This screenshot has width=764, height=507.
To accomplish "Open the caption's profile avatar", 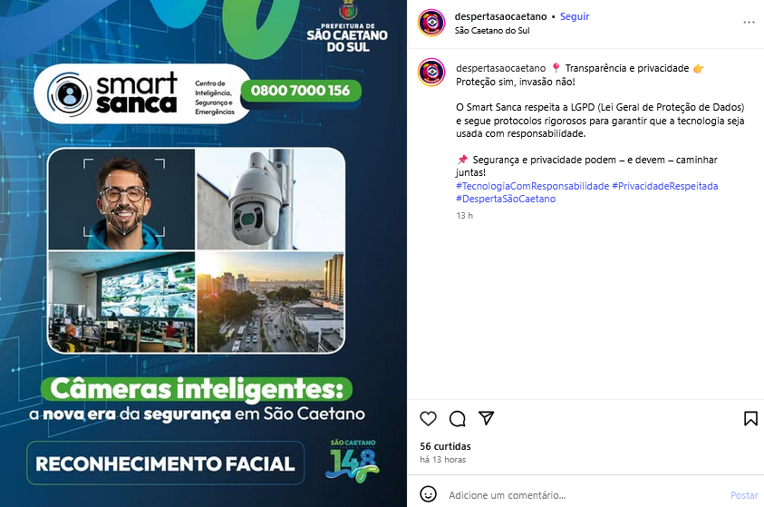I will pyautogui.click(x=431, y=73).
